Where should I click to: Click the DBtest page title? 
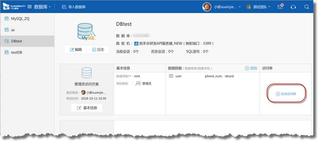[124, 24]
